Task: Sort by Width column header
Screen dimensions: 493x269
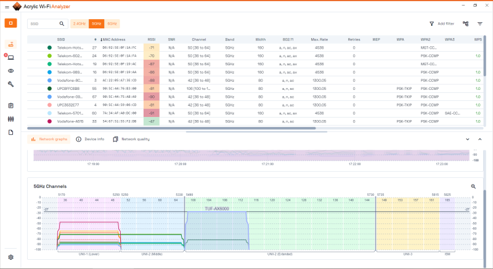Action: click(261, 39)
